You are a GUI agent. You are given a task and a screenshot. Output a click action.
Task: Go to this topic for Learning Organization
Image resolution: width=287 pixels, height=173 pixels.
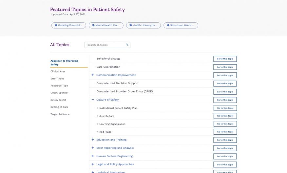pyautogui.click(x=225, y=124)
